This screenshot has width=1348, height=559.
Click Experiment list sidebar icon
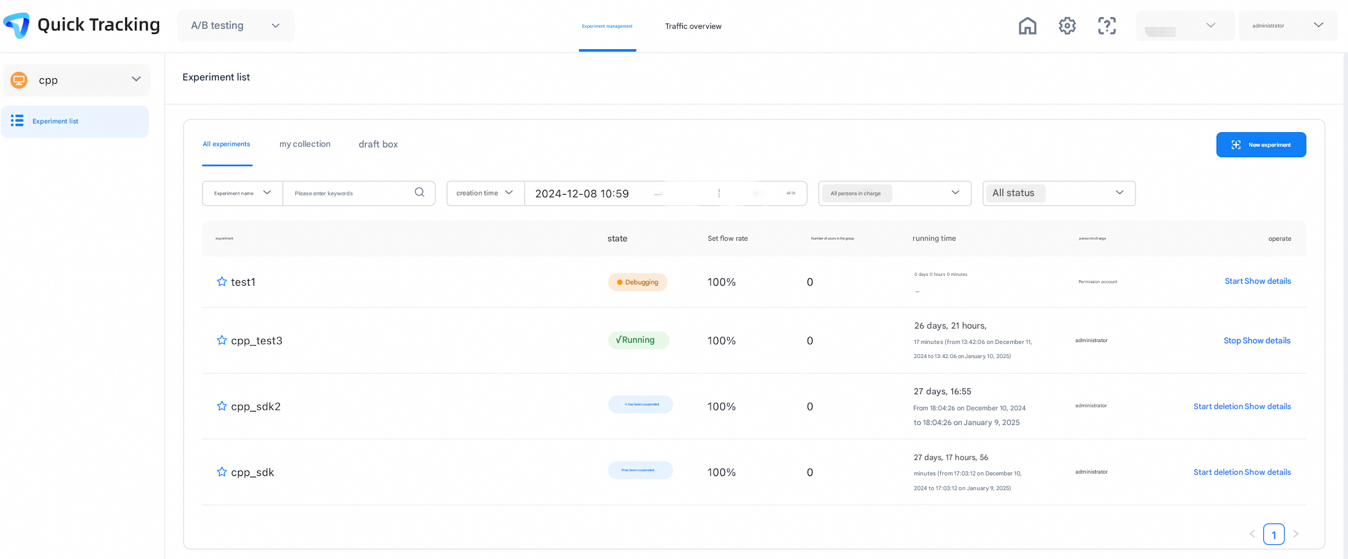click(17, 121)
